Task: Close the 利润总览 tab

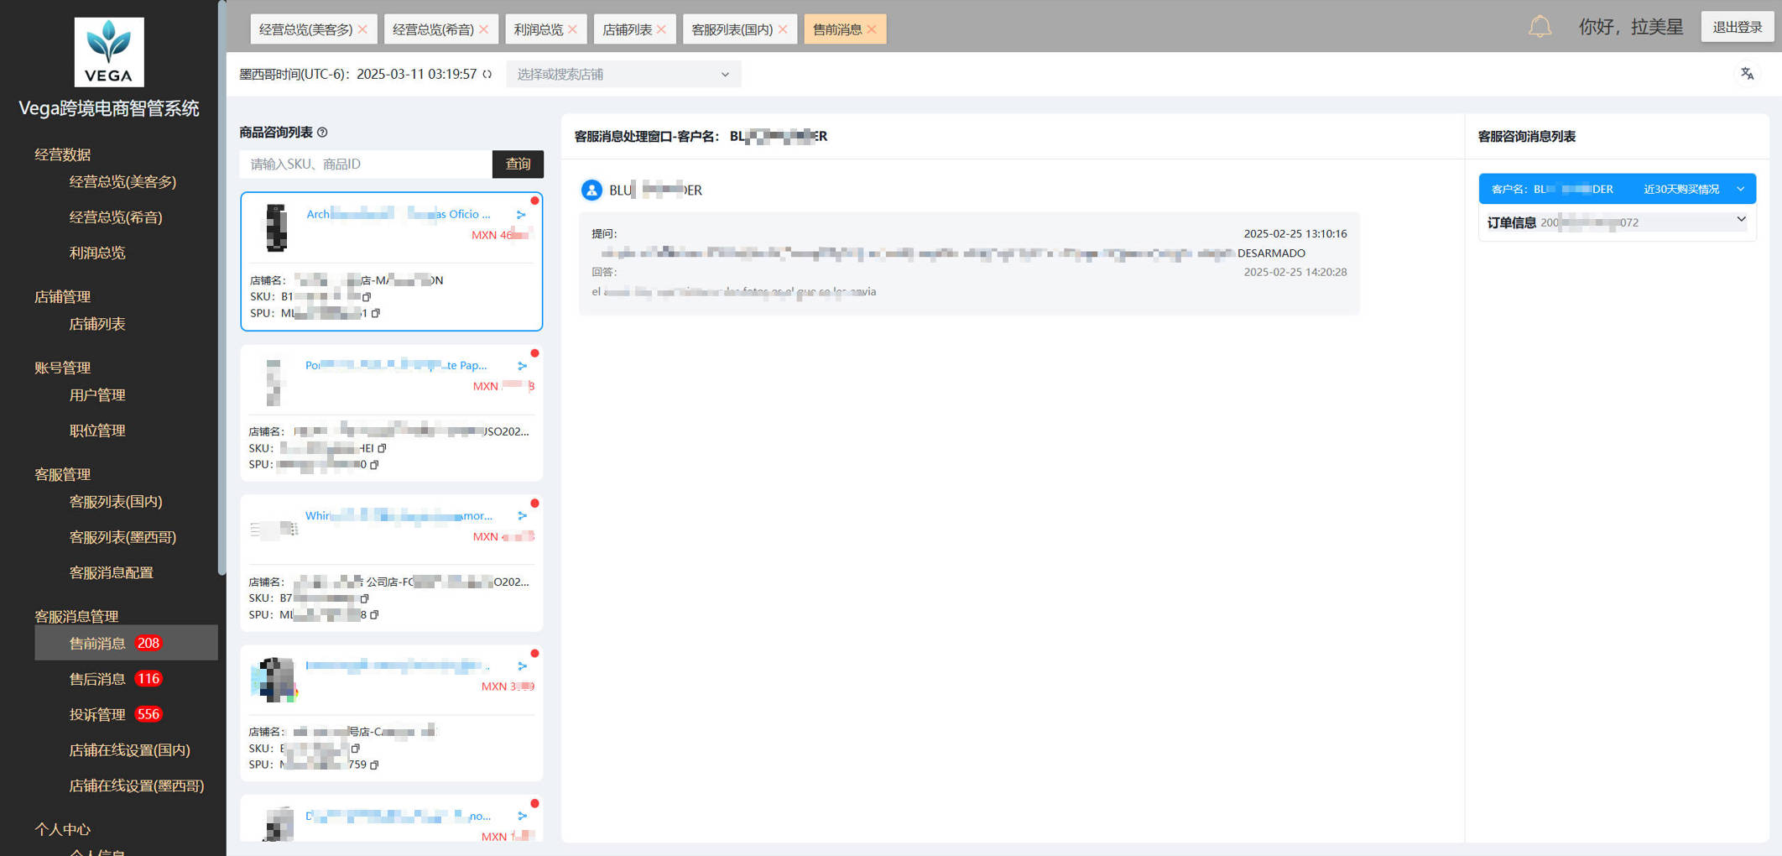Action: tap(573, 29)
